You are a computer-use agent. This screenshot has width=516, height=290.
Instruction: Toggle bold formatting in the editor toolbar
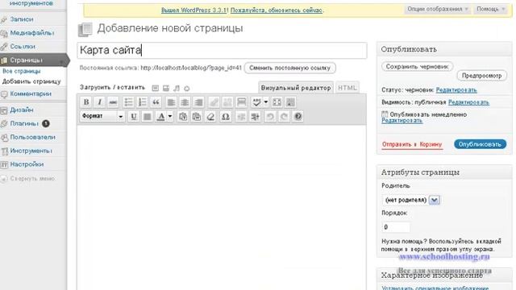coord(86,102)
